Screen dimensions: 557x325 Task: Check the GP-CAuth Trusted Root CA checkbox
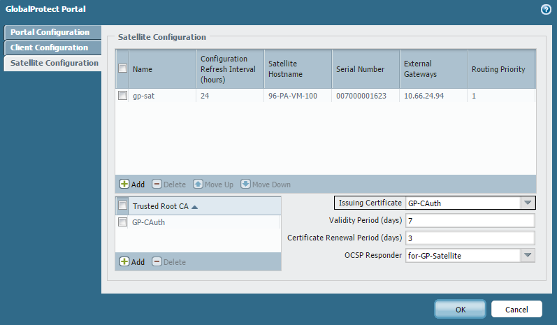[123, 223]
